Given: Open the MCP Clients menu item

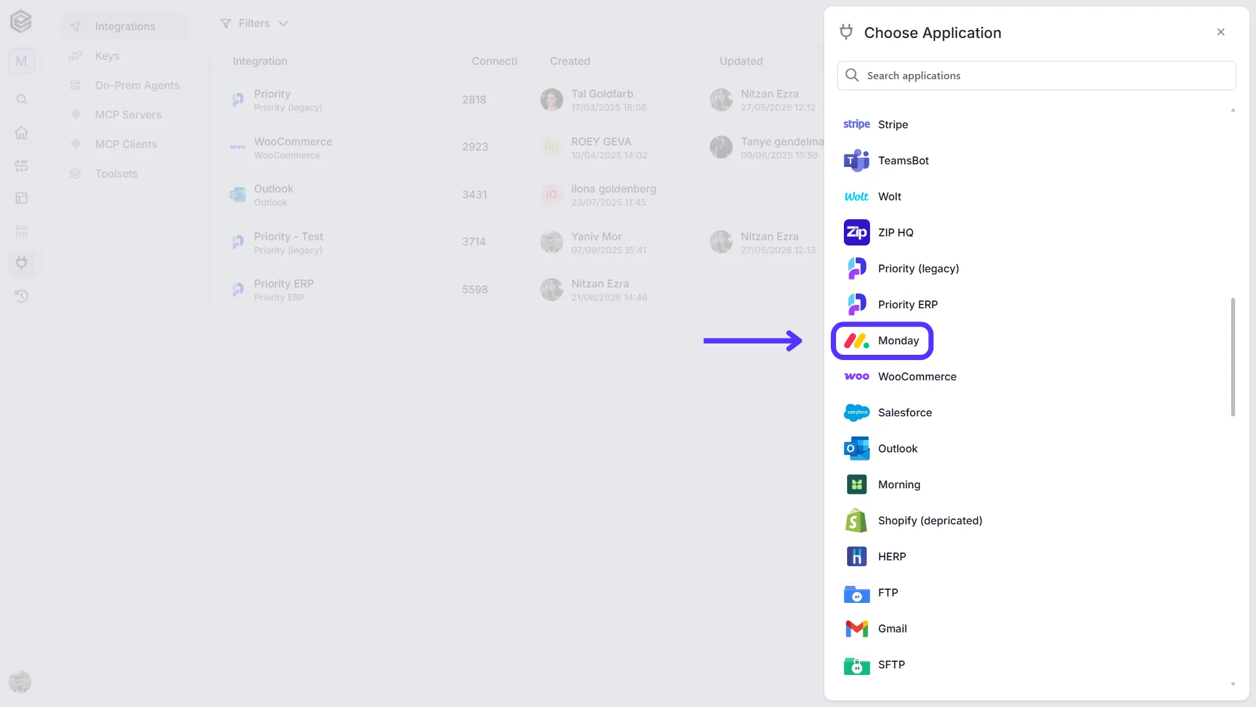Looking at the screenshot, I should pyautogui.click(x=124, y=144).
